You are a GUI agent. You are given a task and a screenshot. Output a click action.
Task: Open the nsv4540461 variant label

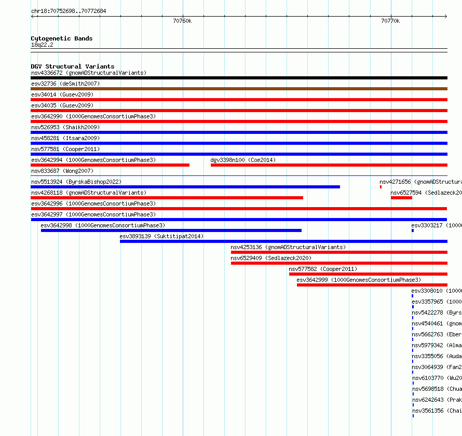pyautogui.click(x=437, y=323)
